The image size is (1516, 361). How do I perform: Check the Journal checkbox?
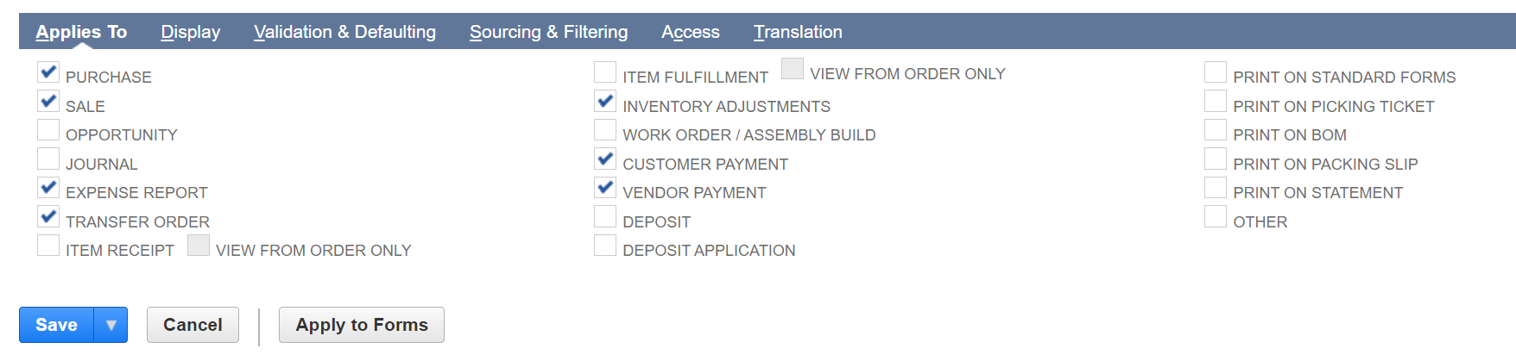coord(48,159)
